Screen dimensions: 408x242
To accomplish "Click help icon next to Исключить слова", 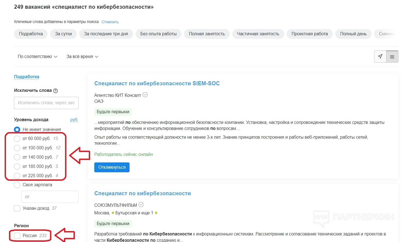I will point(55,91).
